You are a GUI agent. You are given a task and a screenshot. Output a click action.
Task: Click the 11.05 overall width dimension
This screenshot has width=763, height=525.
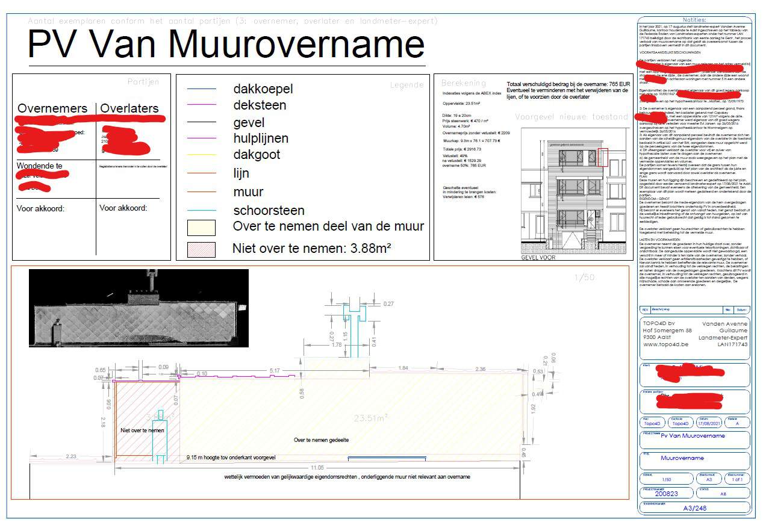pyautogui.click(x=317, y=467)
